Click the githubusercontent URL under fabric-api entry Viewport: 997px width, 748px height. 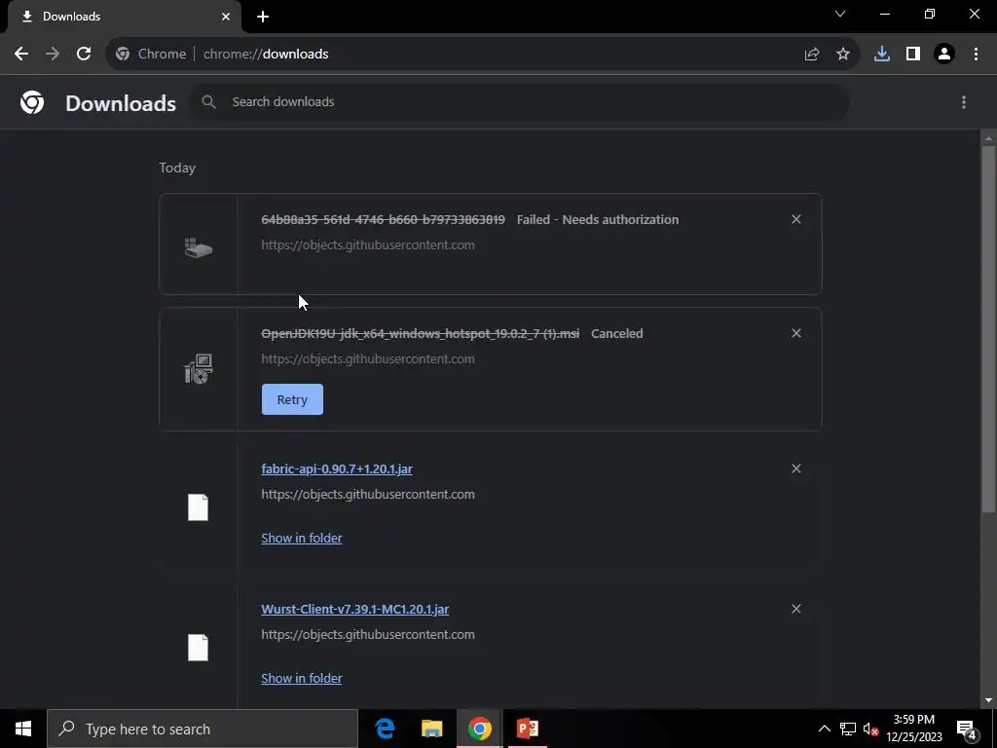pos(368,494)
